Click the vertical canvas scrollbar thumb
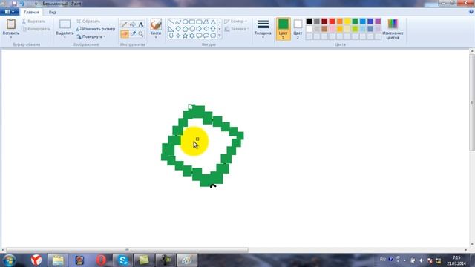 pyautogui.click(x=472, y=103)
